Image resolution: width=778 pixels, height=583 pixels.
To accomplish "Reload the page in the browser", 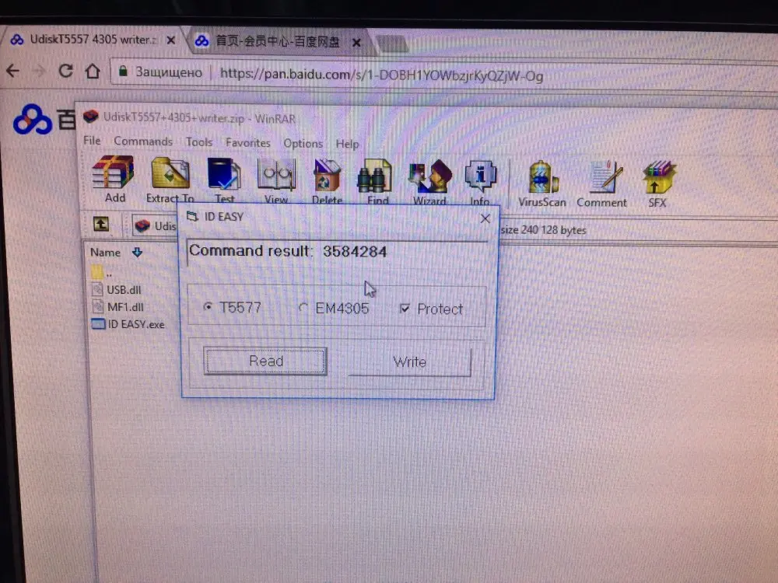I will [65, 71].
